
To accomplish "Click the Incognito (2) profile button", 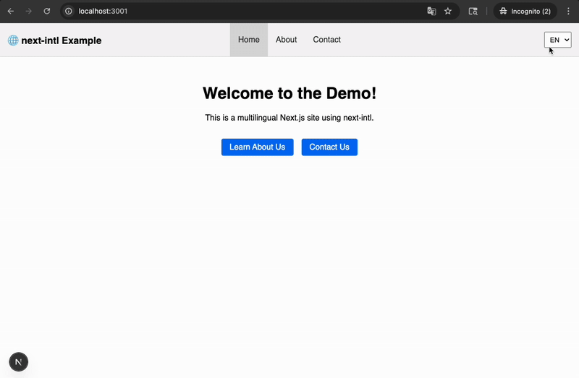I will [525, 11].
